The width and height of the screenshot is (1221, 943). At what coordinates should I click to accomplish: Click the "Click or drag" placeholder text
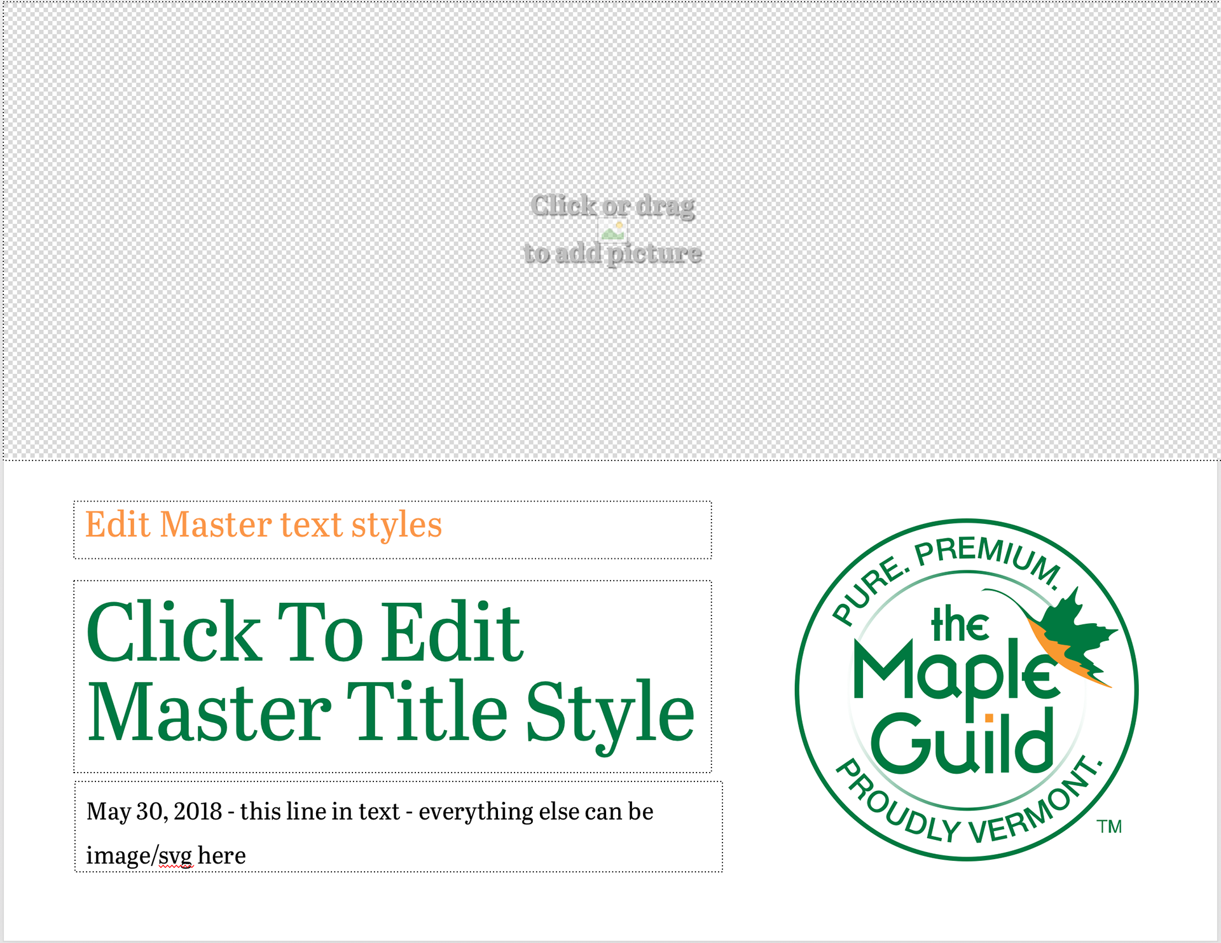[612, 205]
